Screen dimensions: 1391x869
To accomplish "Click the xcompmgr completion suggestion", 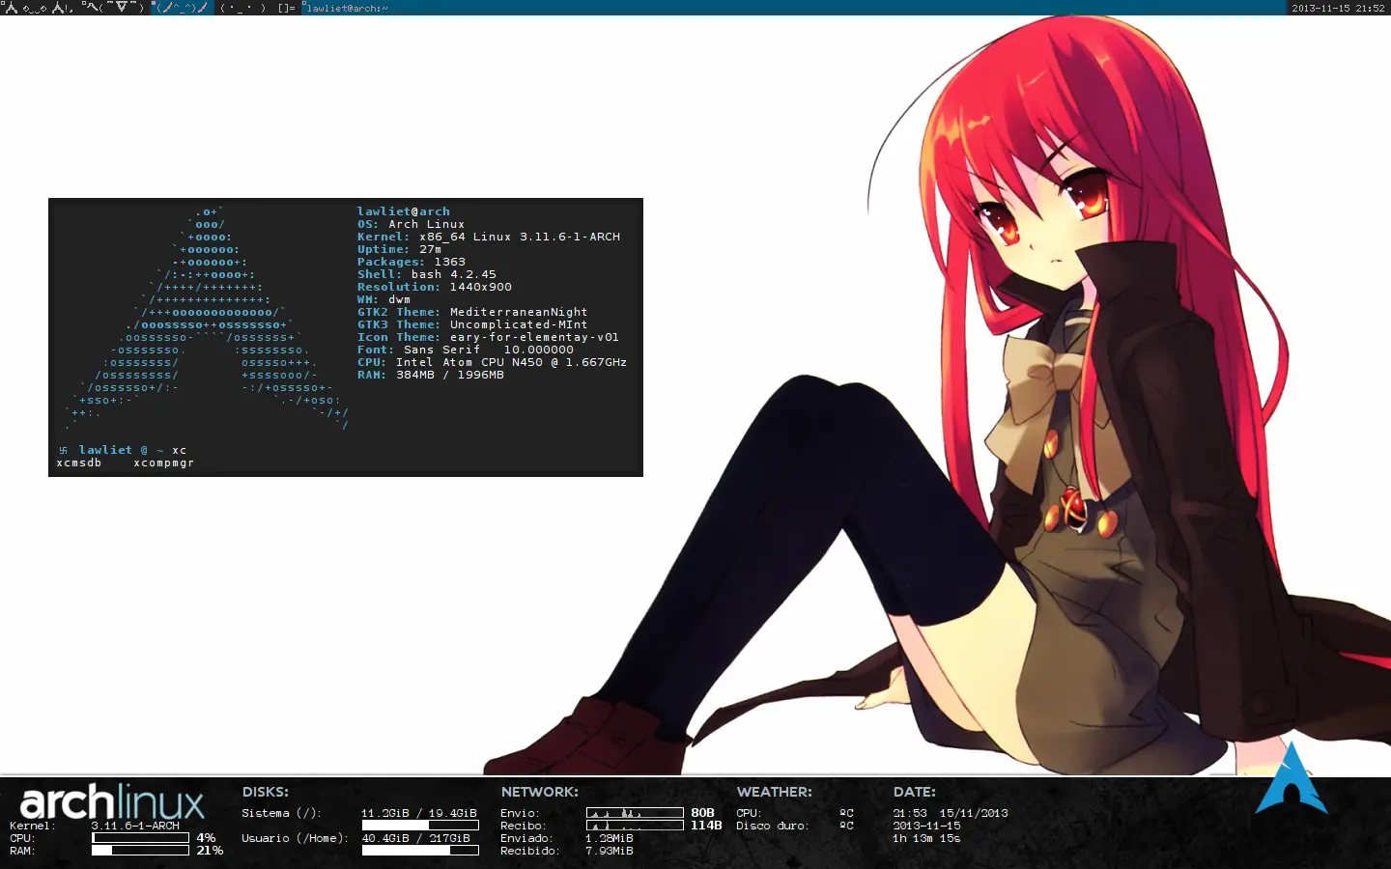I will (163, 463).
